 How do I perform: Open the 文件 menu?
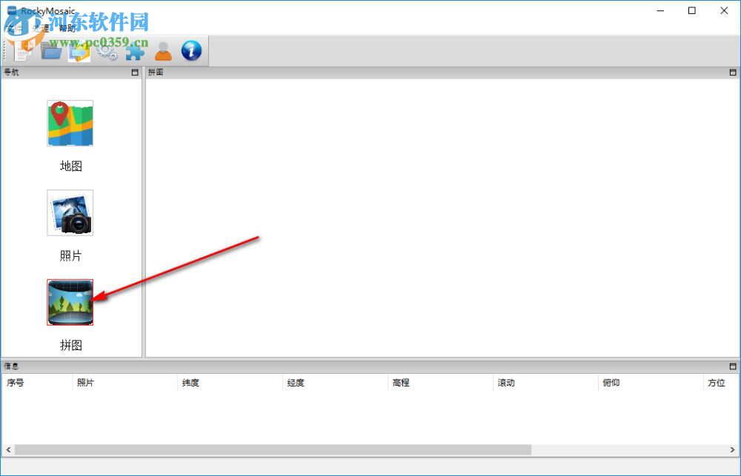13,28
